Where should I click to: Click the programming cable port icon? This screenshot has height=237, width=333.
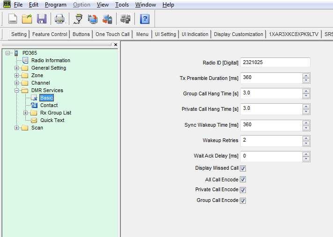click(x=78, y=19)
